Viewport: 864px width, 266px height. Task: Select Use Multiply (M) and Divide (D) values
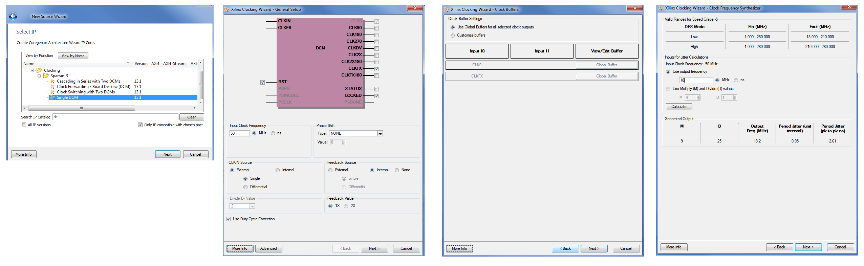(x=668, y=89)
